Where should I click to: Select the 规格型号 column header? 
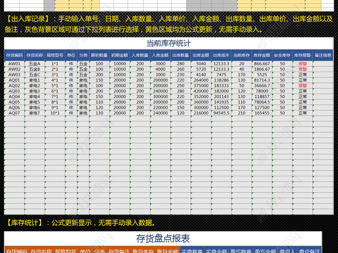coord(55,55)
